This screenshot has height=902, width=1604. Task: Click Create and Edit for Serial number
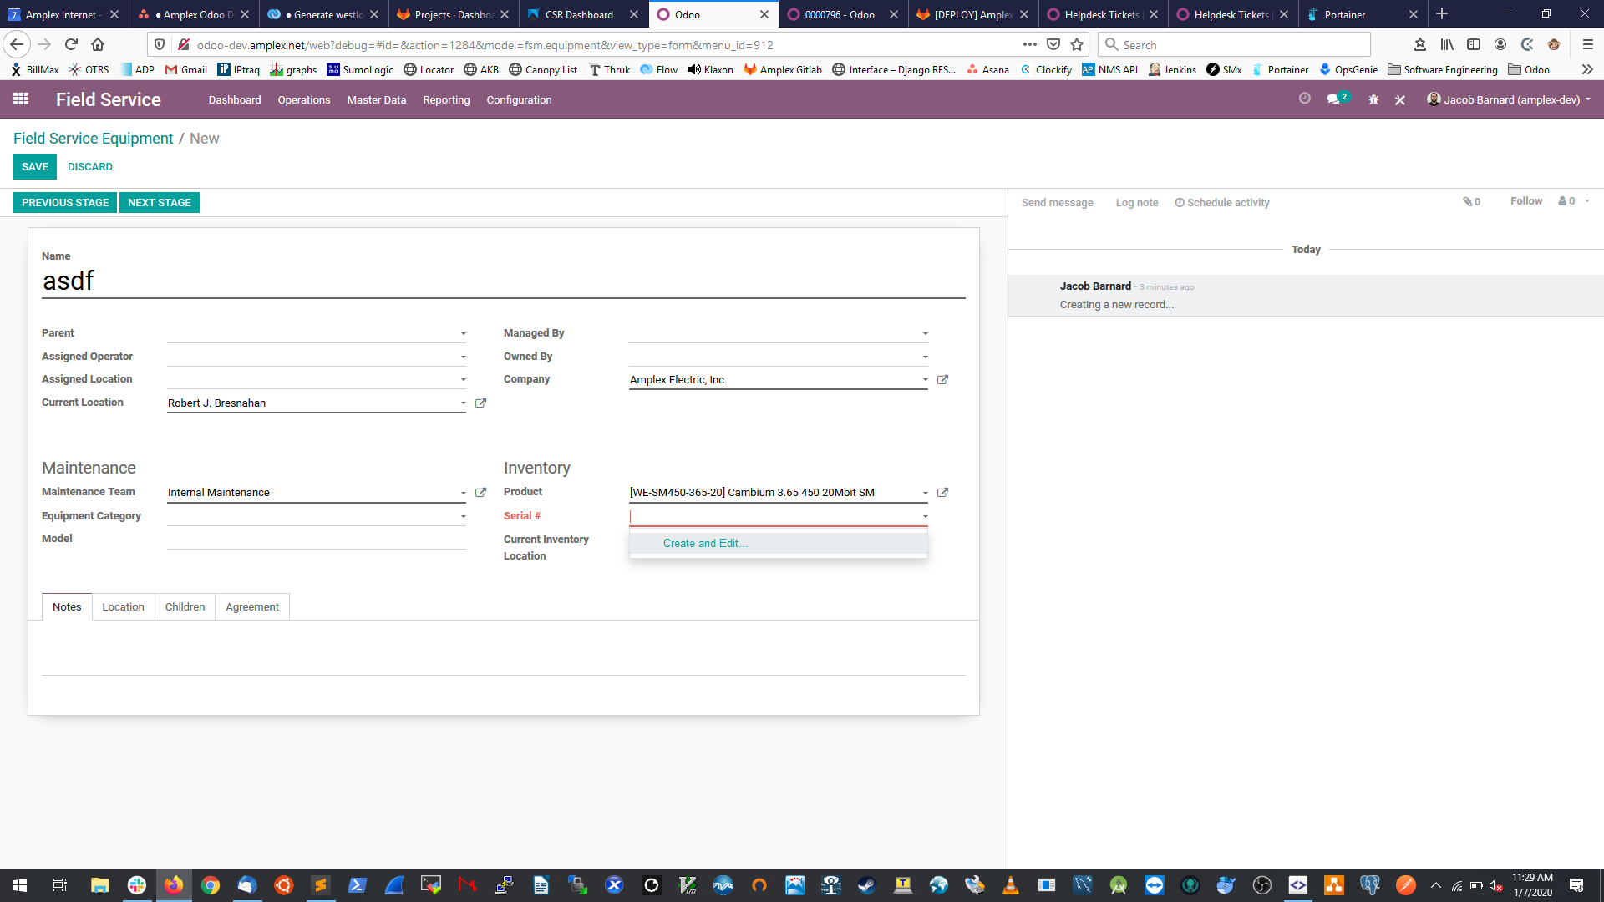704,543
